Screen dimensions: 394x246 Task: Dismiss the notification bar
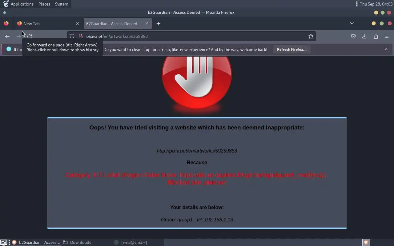tap(386, 49)
